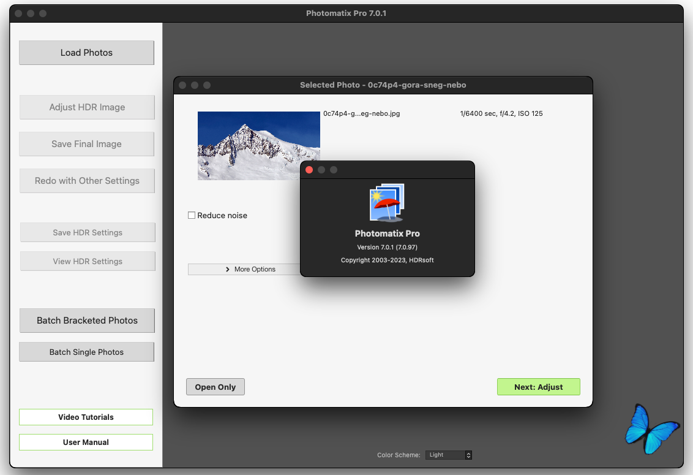Click the exposure info 1/6400 sec, f/4.2, ISO 125
693x475 pixels.
(x=501, y=113)
